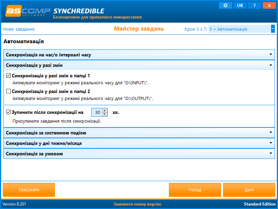Click the 'Нове завдання' label
The width and height of the screenshot is (278, 209).
point(19,29)
